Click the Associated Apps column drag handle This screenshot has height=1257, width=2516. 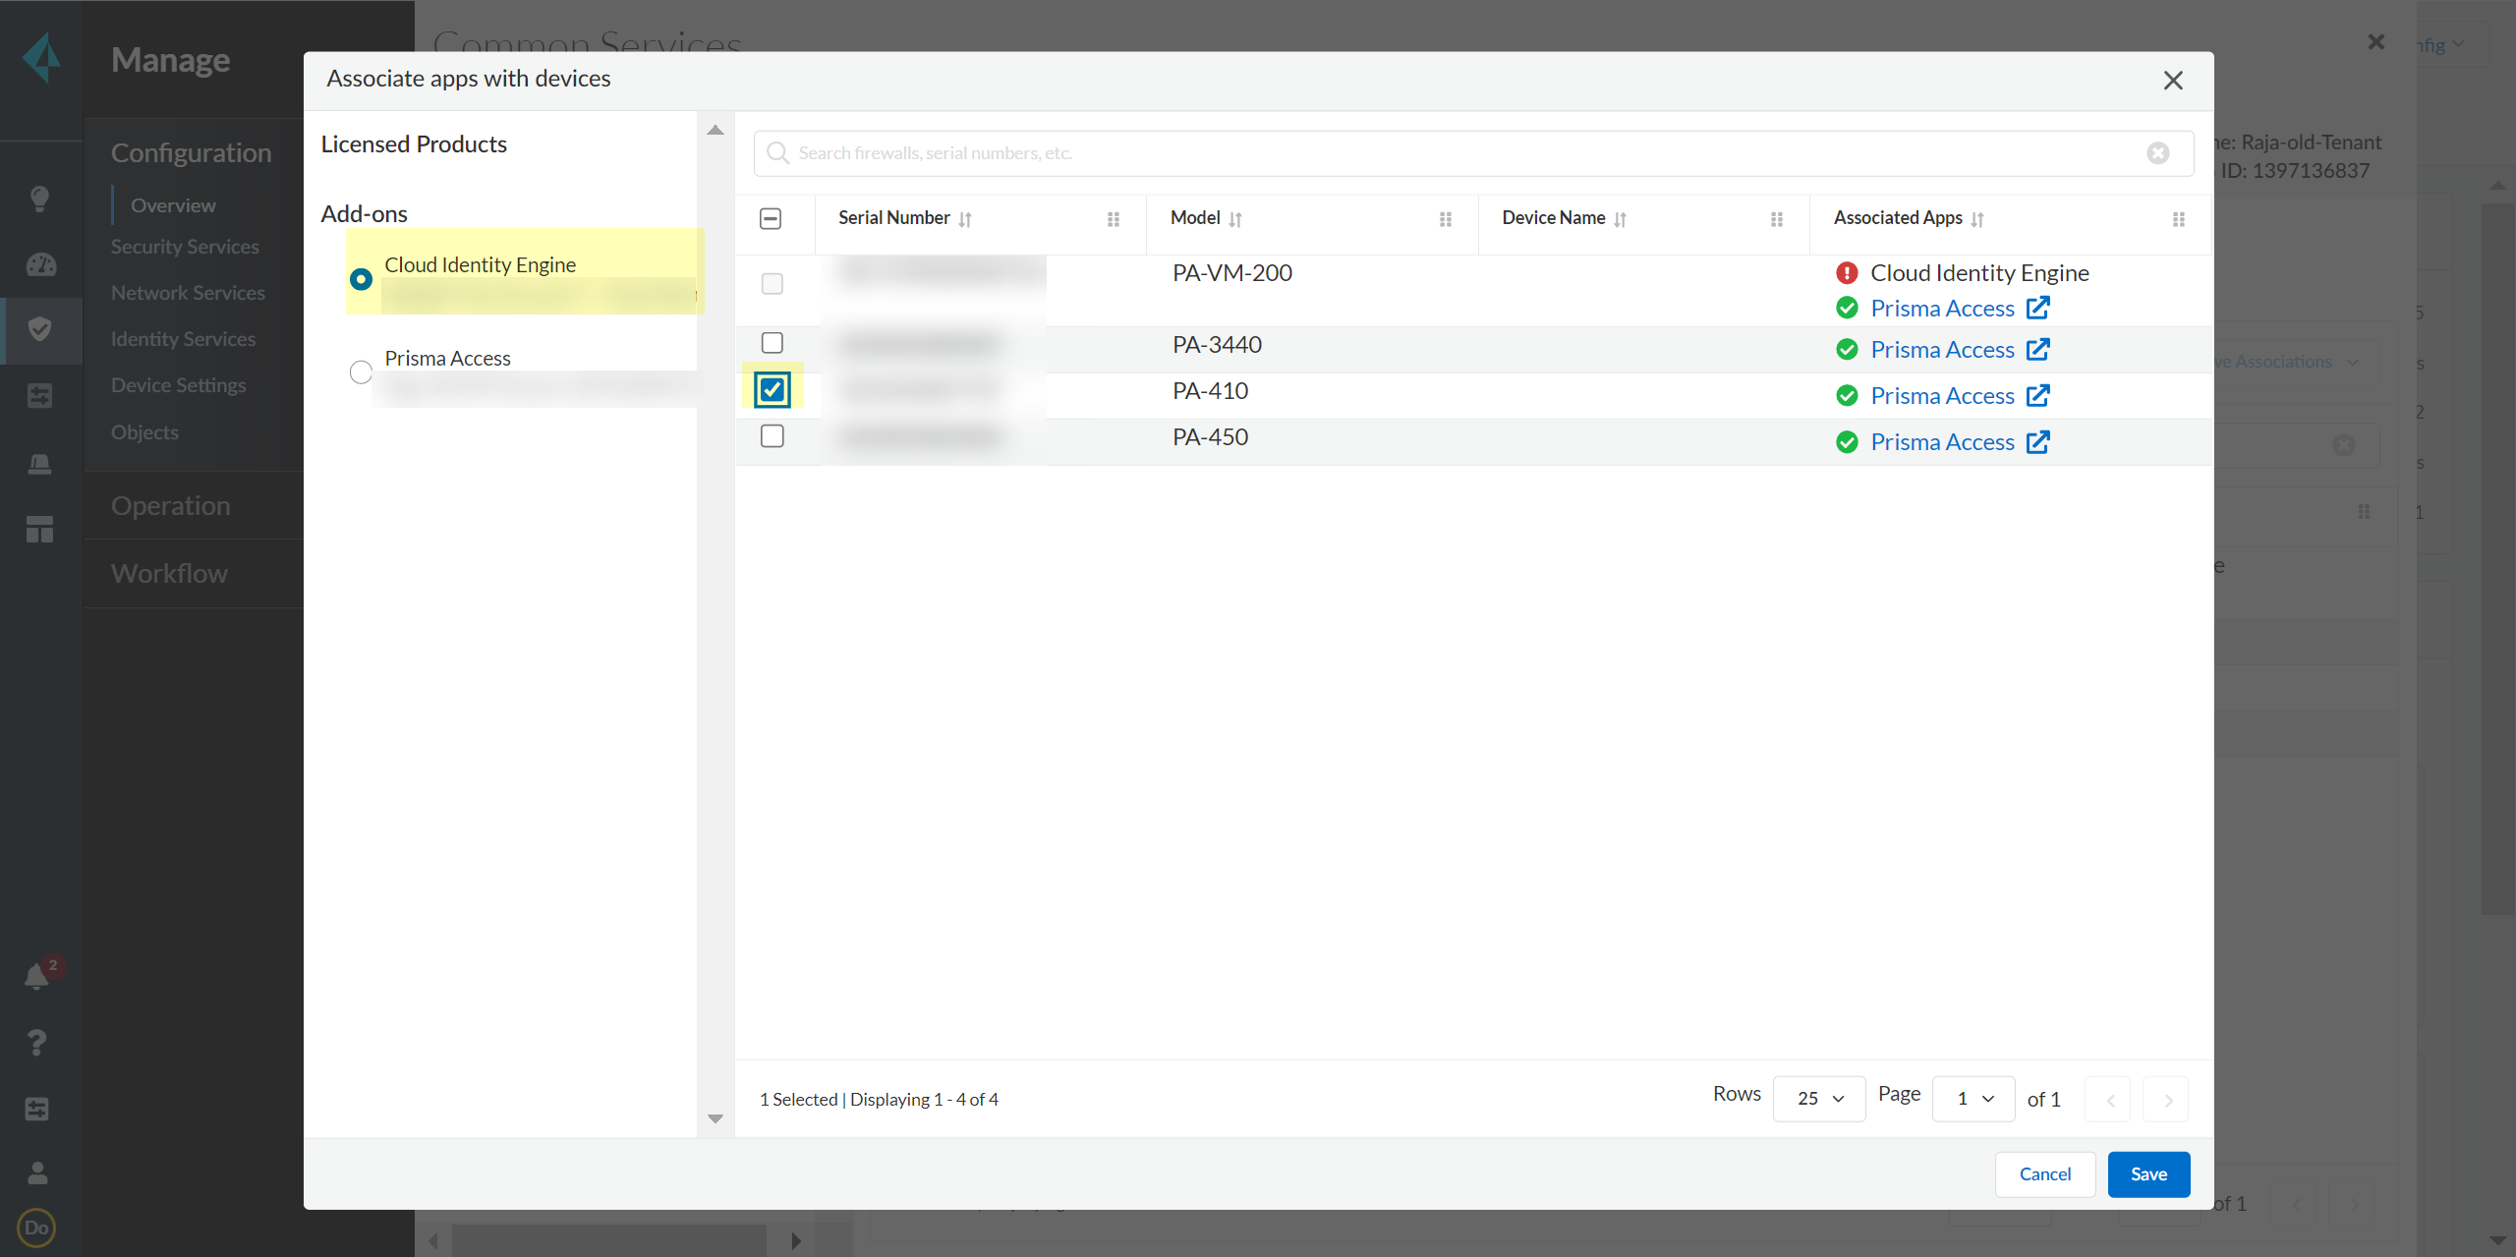click(x=2178, y=219)
